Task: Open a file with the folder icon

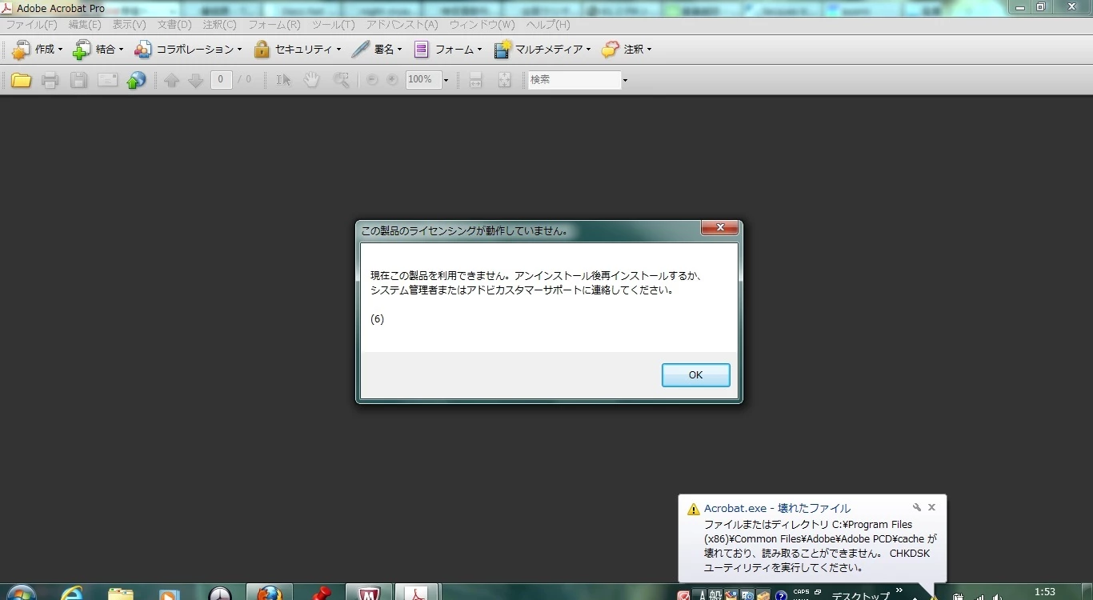Action: (21, 80)
